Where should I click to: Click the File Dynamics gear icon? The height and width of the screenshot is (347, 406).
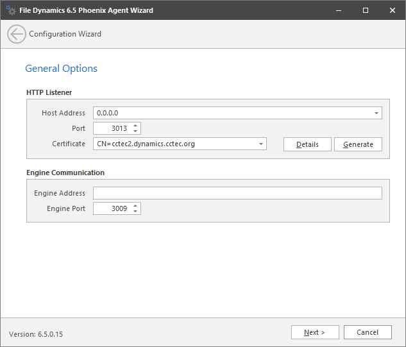(x=10, y=10)
